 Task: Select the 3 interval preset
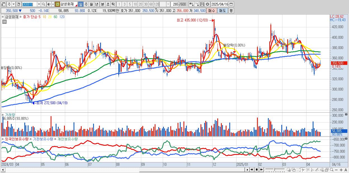click(x=124, y=4)
